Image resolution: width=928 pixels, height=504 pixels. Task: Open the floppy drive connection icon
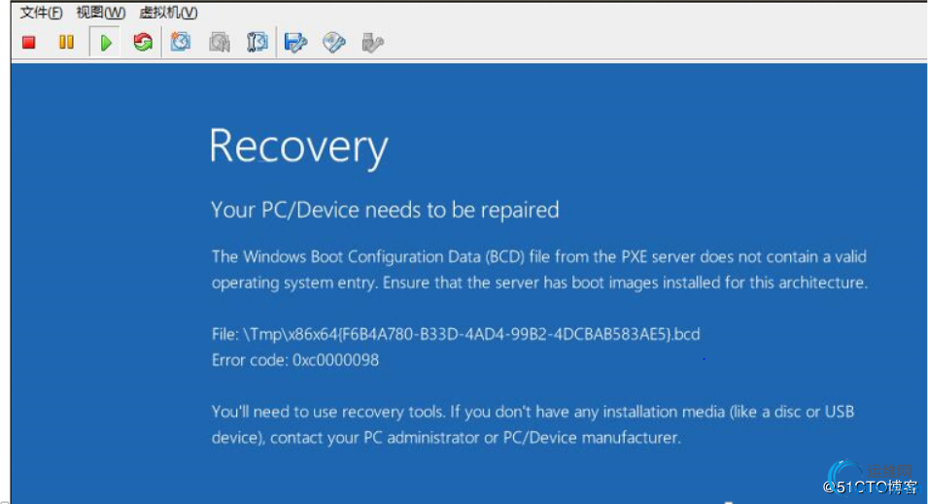[x=295, y=43]
